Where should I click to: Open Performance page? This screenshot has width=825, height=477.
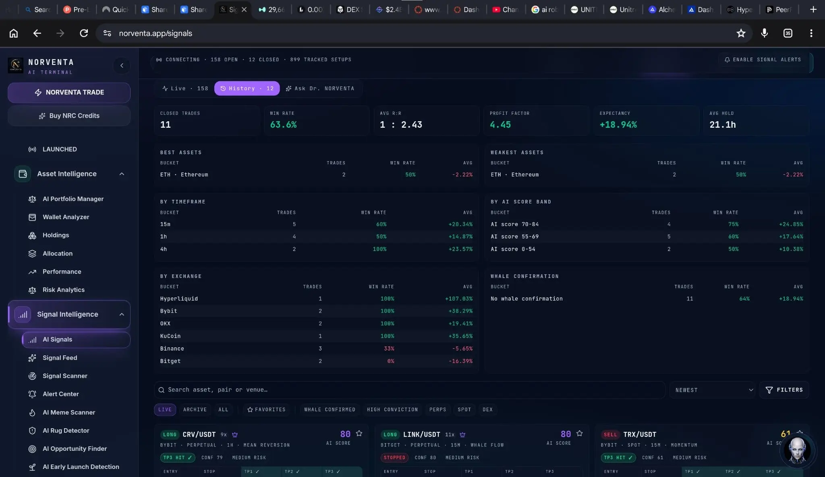point(62,272)
